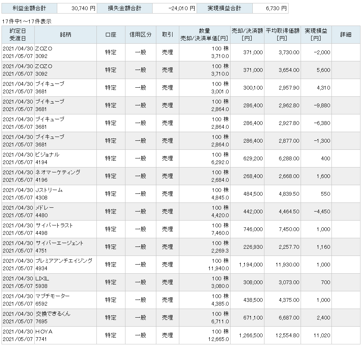The height and width of the screenshot is (347, 362).
Task: Select ブイキューブ loss value -6,380
Action: (x=322, y=123)
